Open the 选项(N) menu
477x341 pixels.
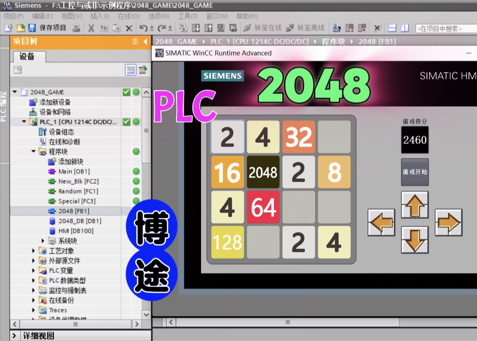159,16
